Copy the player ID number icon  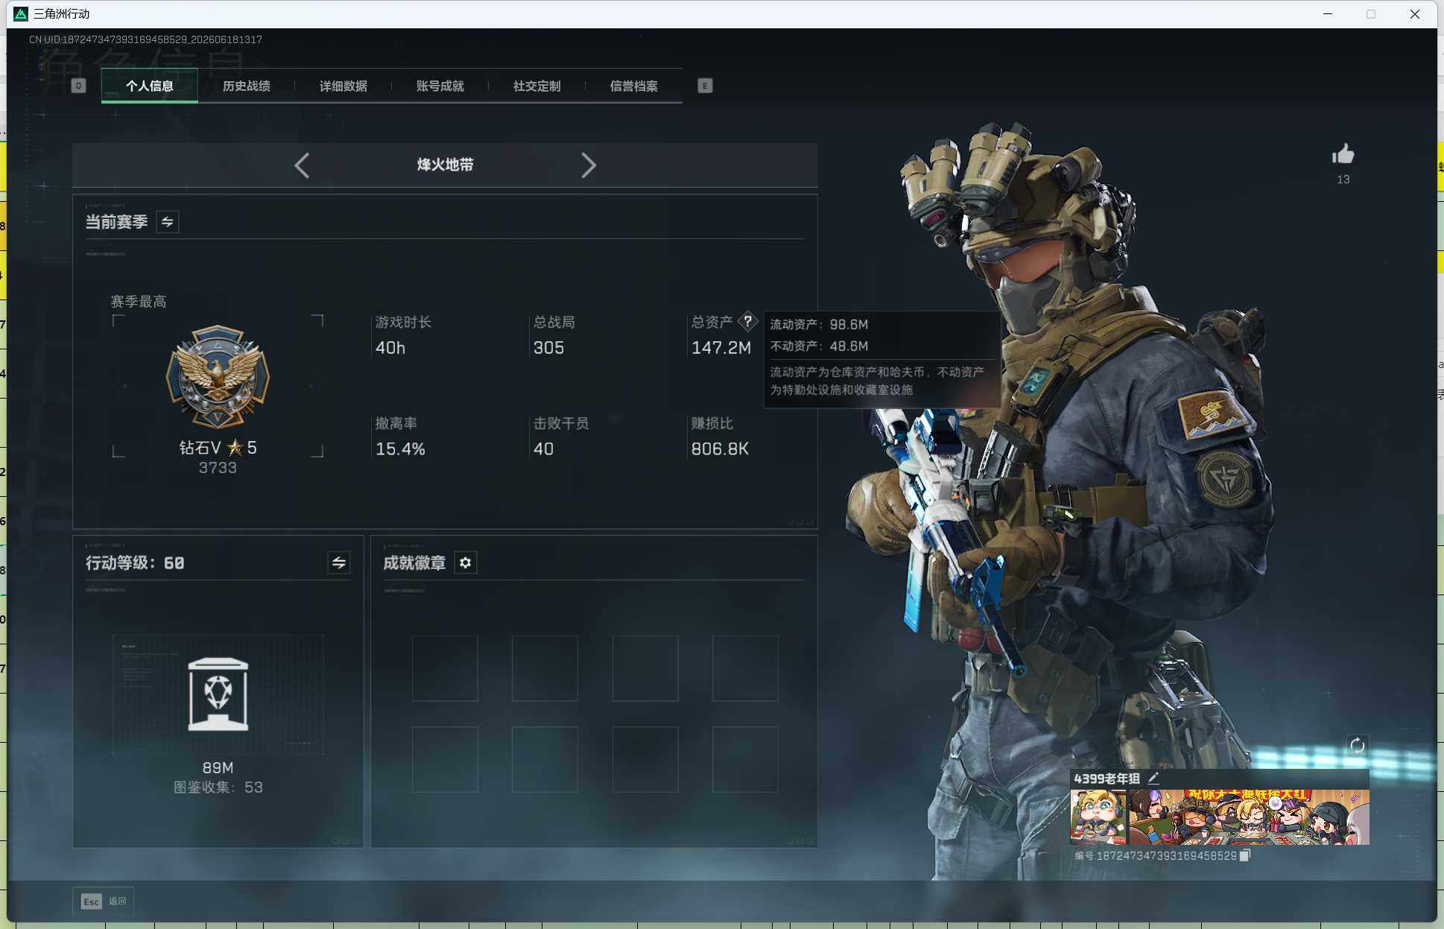(1245, 856)
